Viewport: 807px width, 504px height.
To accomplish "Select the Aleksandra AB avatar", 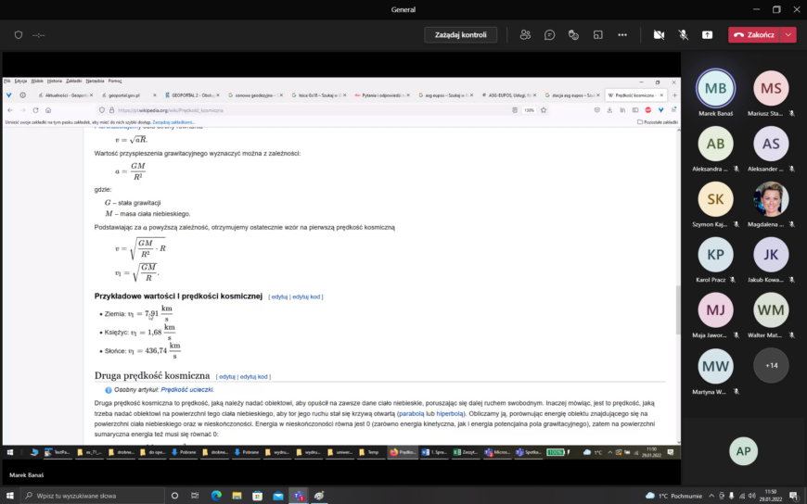I will click(715, 144).
